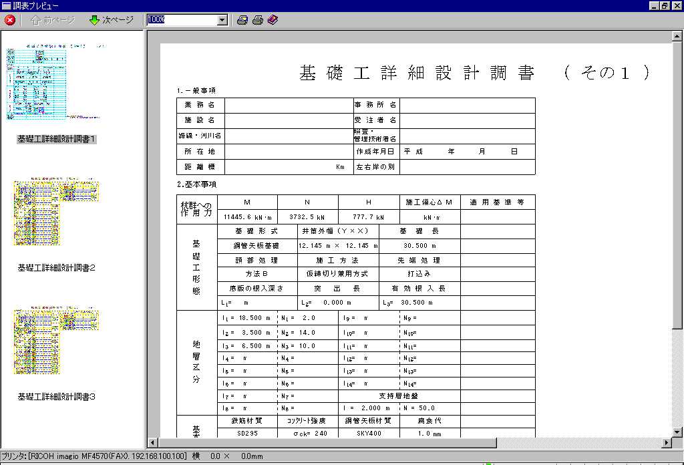The height and width of the screenshot is (465, 684).
Task: Click the l3 = 6.500 m cell
Action: [247, 346]
